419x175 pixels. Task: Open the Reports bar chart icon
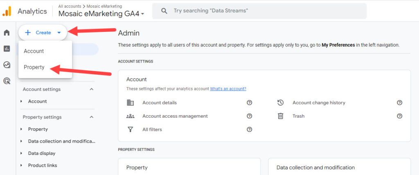click(x=7, y=49)
